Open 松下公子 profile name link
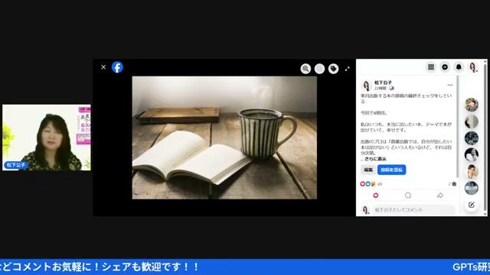The height and width of the screenshot is (275, 490). (383, 82)
